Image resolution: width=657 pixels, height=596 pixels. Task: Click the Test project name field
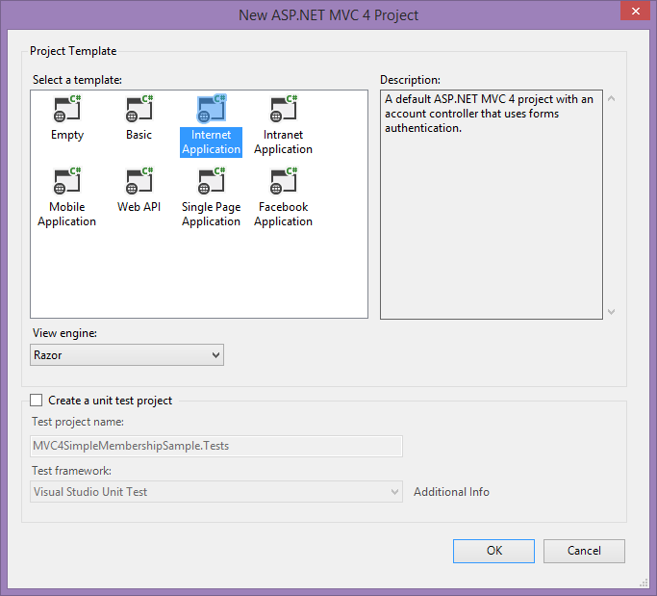coord(216,446)
